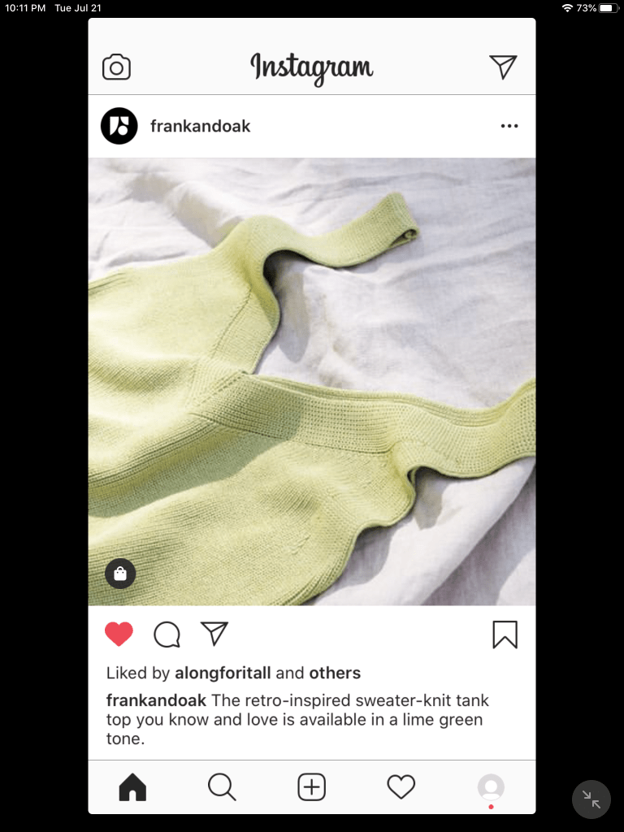This screenshot has height=832, width=624.
Task: Tap the frankandoak profile picture
Action: click(x=119, y=126)
